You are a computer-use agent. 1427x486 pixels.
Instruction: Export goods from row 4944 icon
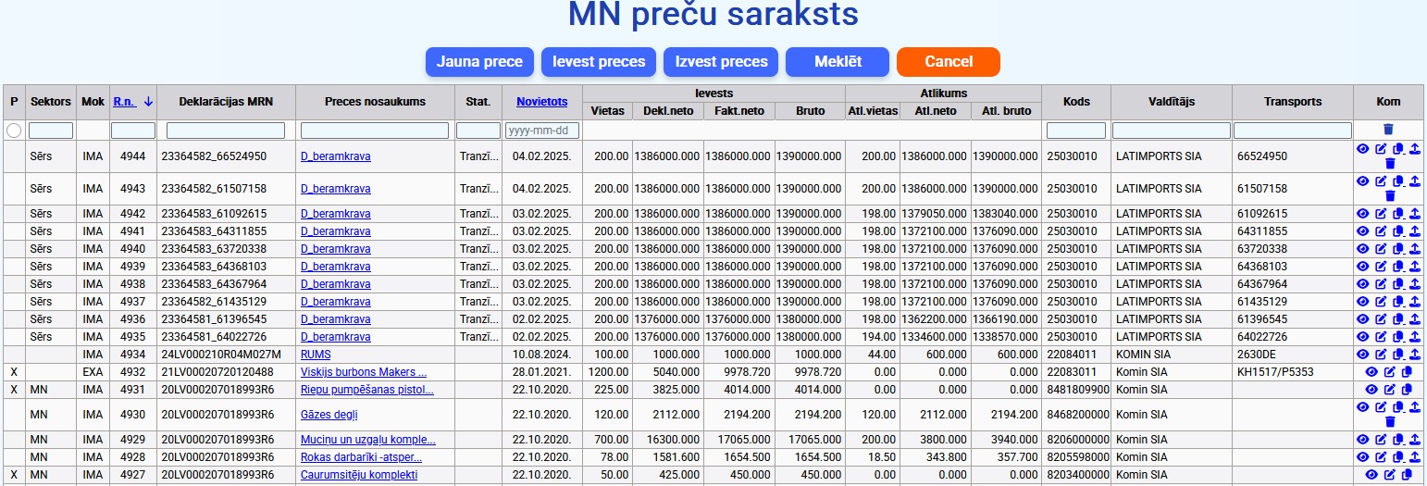1415,149
